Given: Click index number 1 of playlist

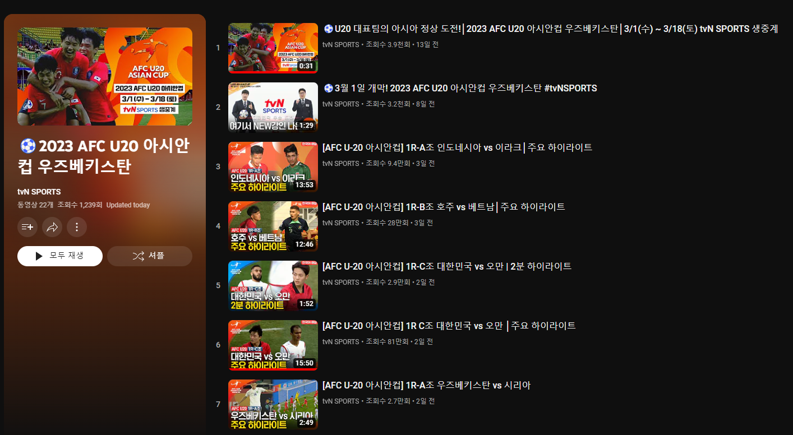Looking at the screenshot, I should (218, 48).
